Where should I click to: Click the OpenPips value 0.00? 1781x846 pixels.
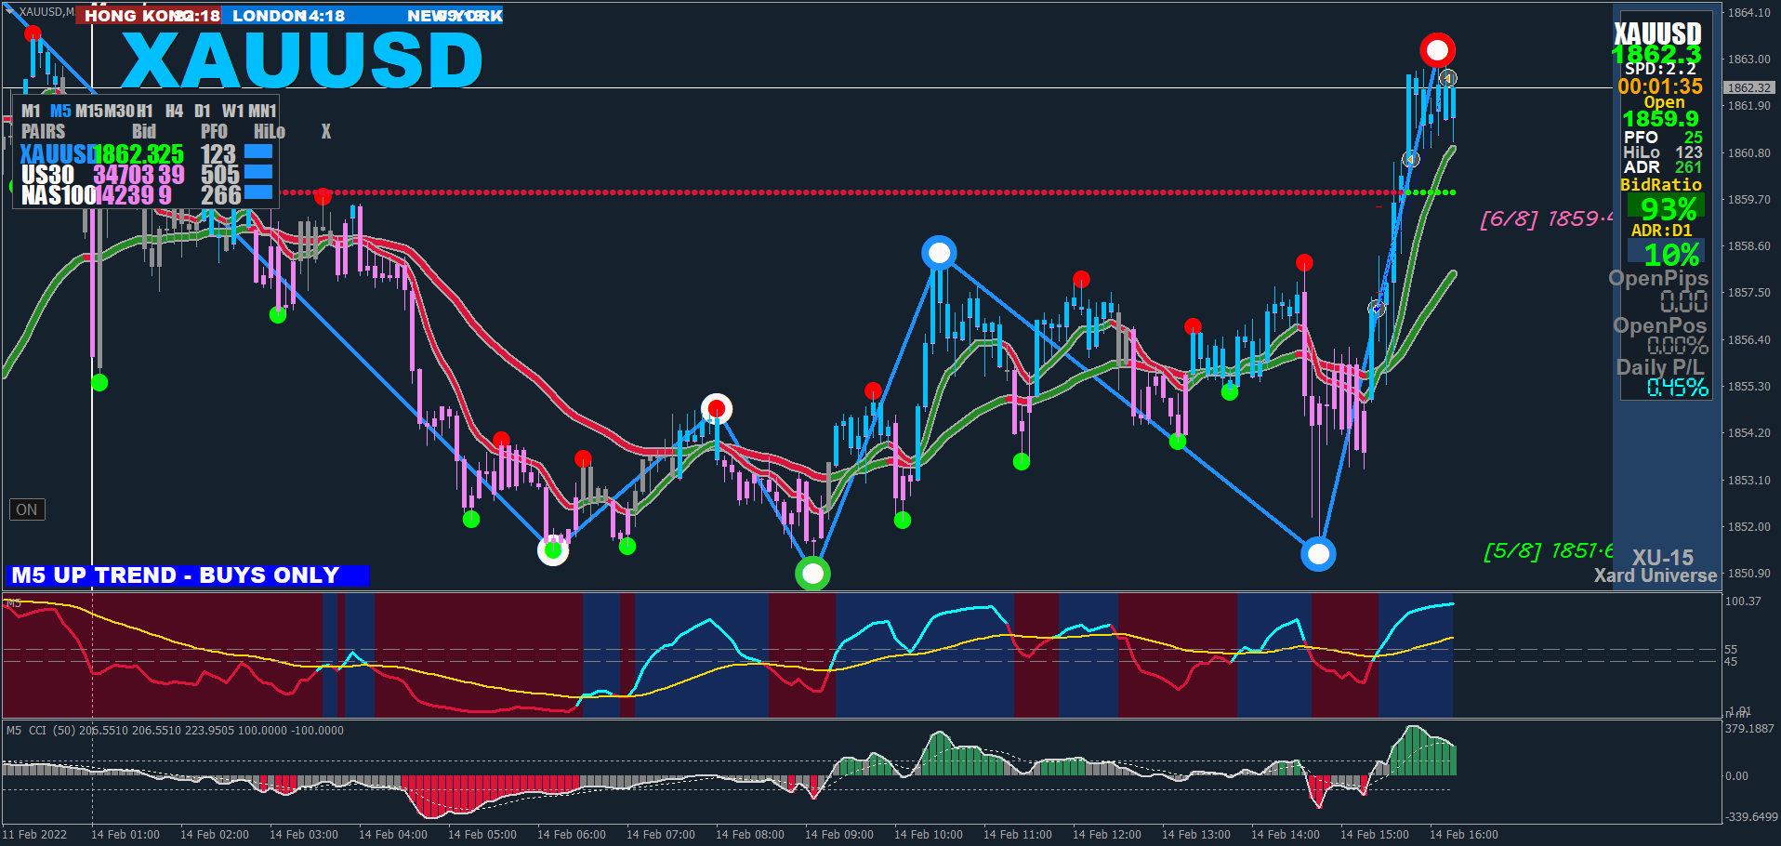[1683, 301]
